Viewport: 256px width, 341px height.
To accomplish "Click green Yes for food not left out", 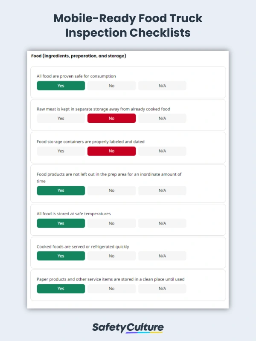I will pyautogui.click(x=61, y=191).
